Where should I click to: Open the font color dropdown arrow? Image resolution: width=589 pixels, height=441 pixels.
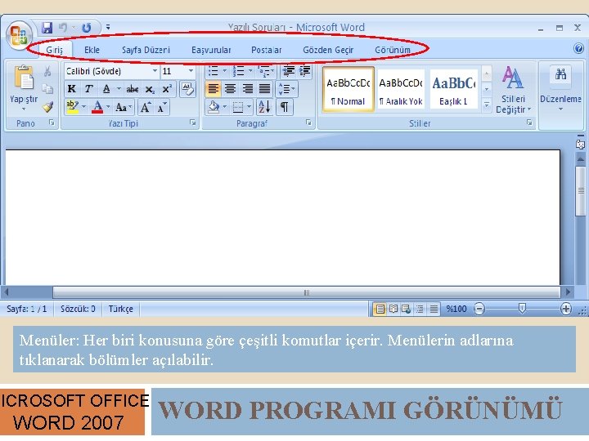coord(108,107)
